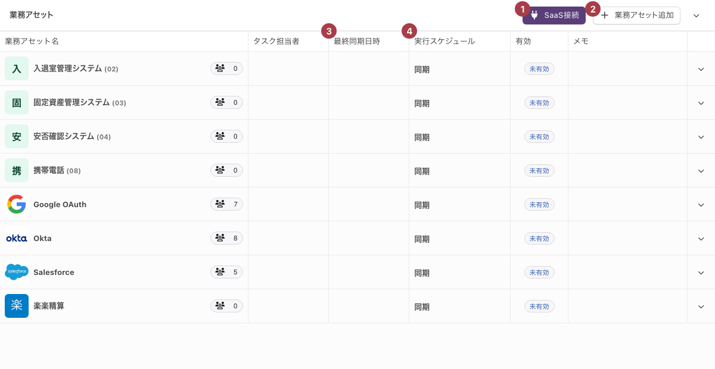Viewport: 715px width, 369px height.
Task: Open the 固定資産管理システム (03) asset name
Action: [x=80, y=102]
